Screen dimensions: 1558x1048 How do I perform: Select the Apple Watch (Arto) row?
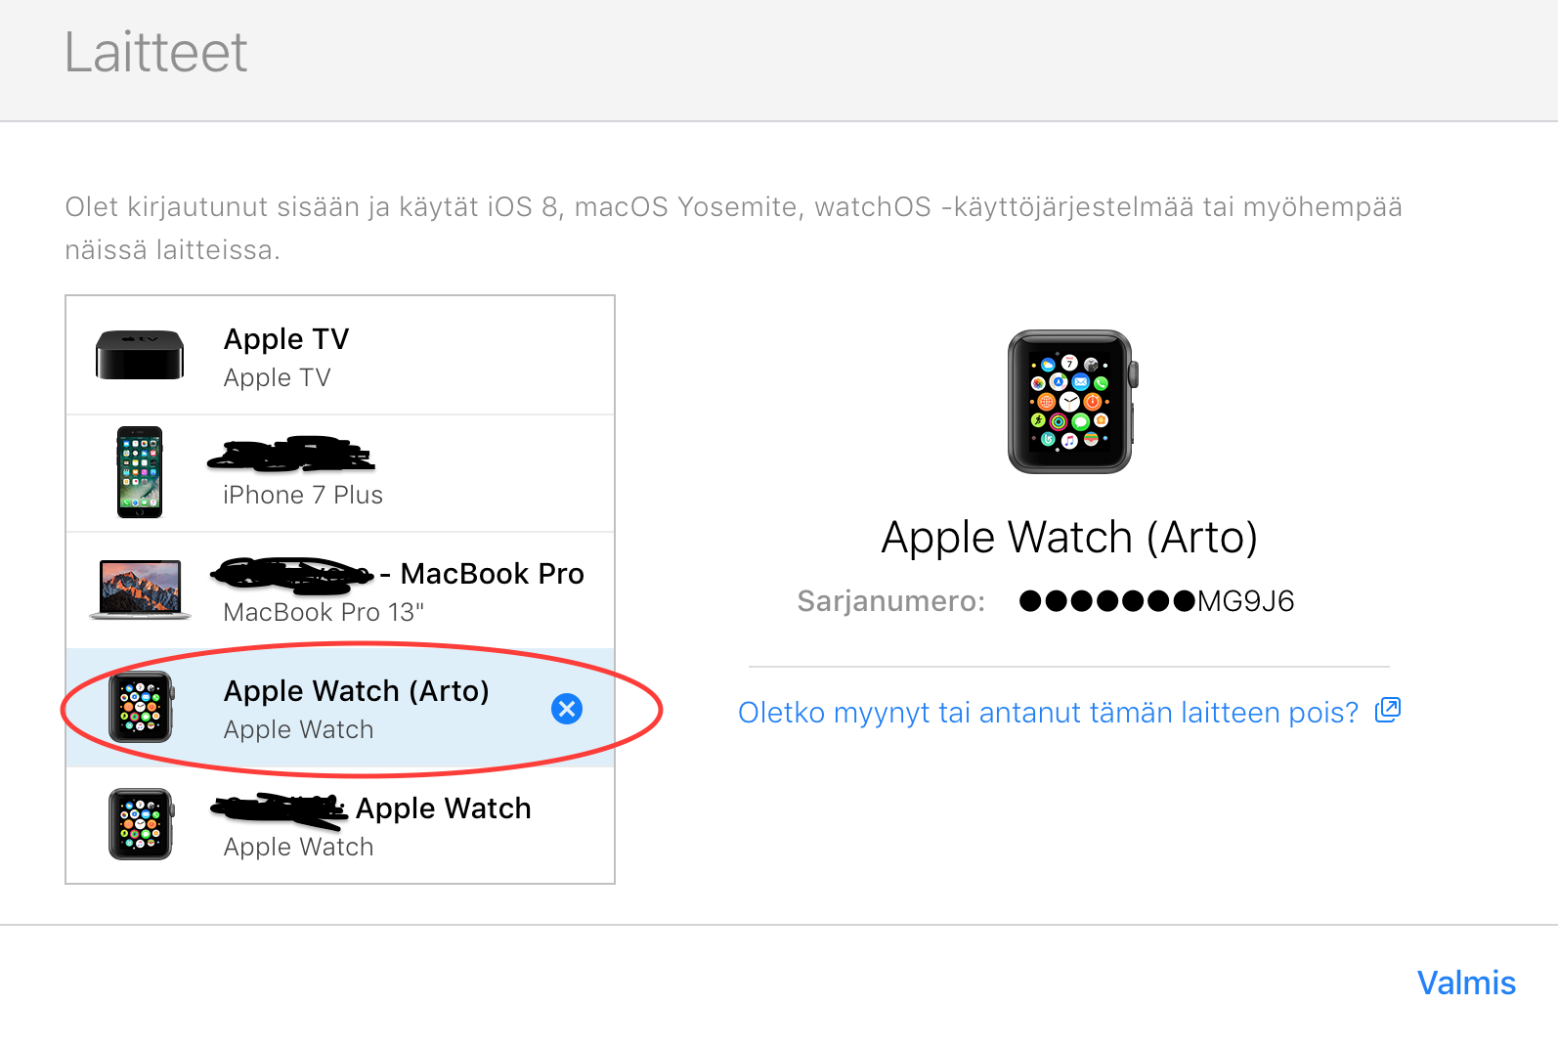340,708
